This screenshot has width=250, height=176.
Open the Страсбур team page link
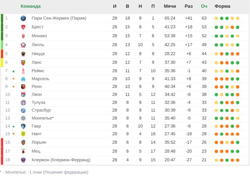41,110
